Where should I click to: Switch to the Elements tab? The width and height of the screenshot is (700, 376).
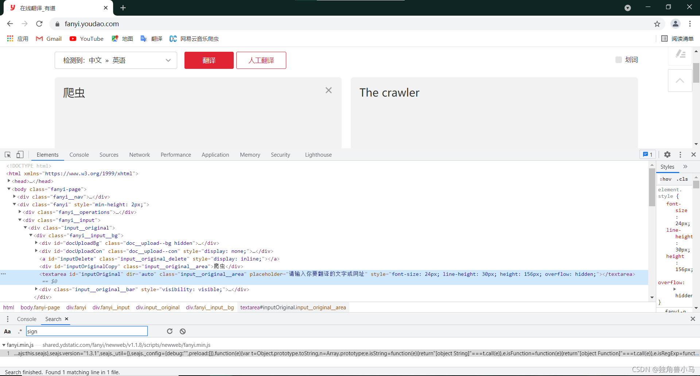tap(47, 155)
